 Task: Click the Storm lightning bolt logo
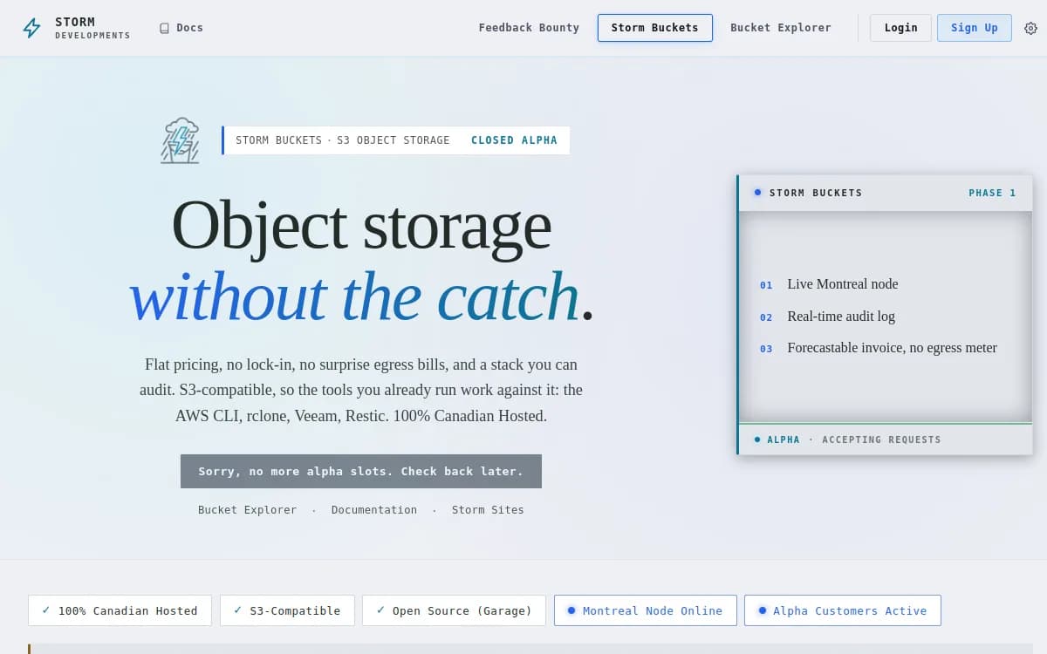tap(32, 28)
